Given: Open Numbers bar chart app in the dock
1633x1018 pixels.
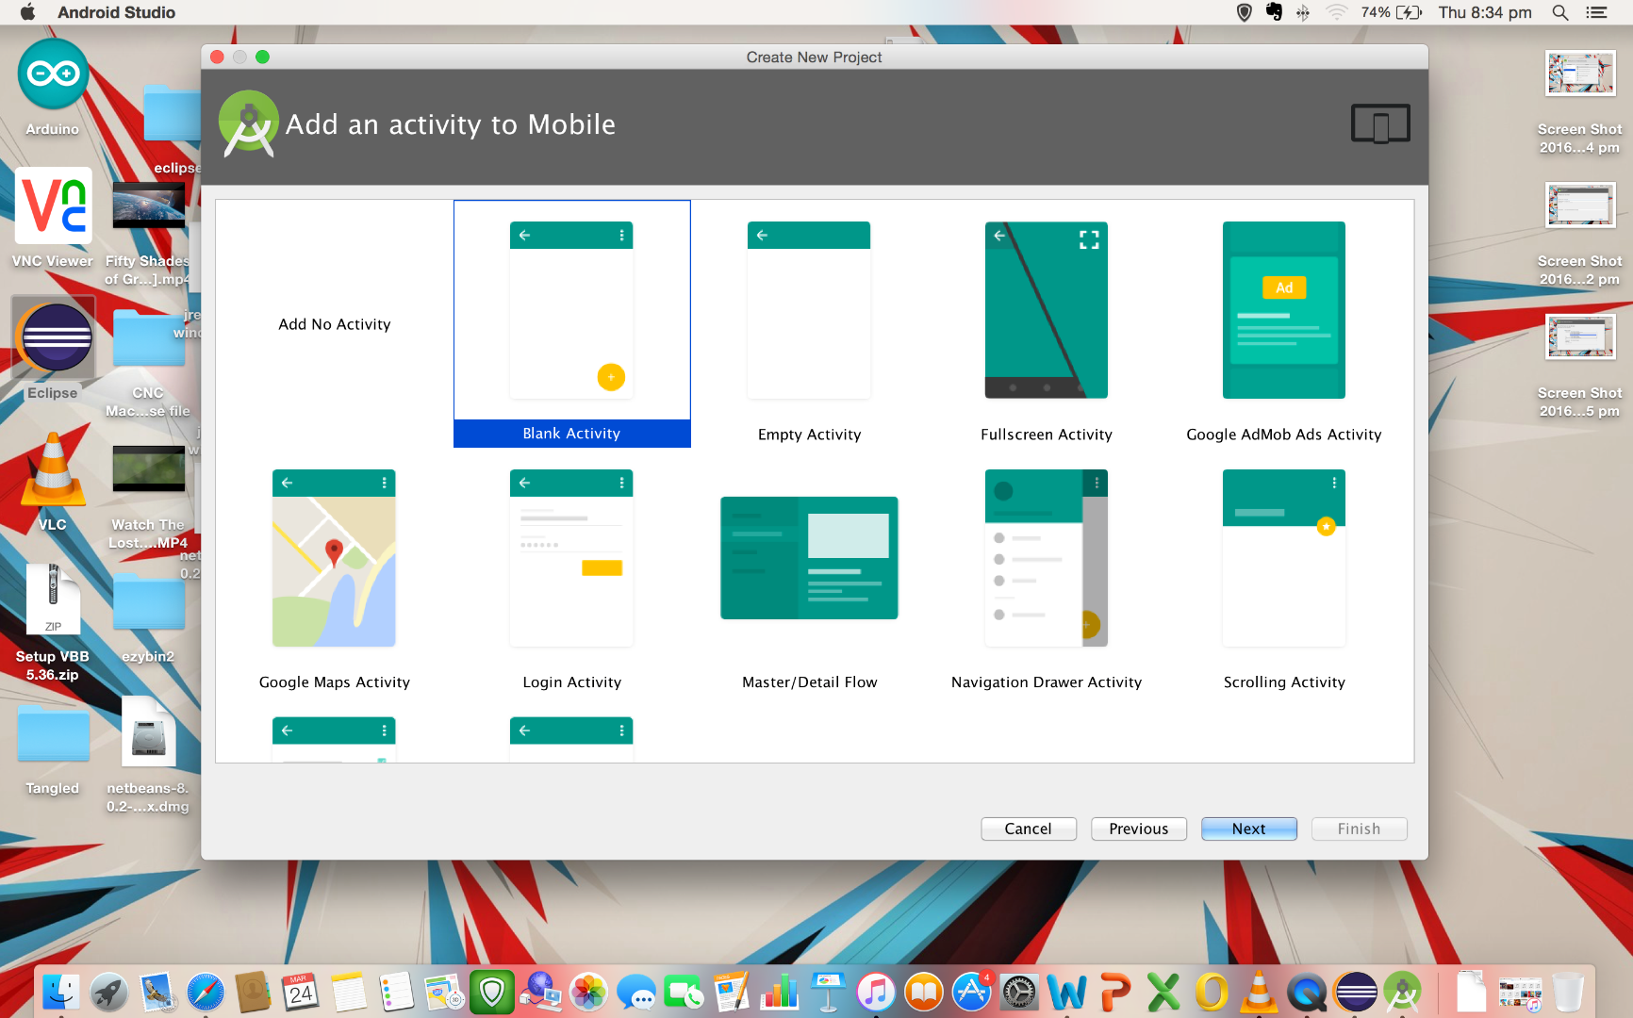Looking at the screenshot, I should tap(780, 992).
